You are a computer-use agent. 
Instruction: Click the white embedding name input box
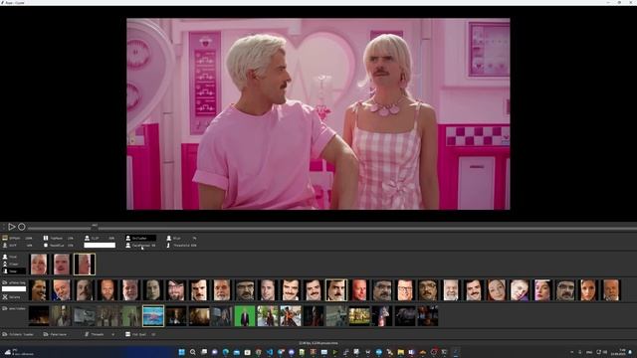(14, 289)
